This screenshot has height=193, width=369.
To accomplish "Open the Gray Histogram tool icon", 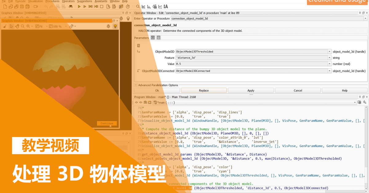I will pyautogui.click(x=143, y=6).
